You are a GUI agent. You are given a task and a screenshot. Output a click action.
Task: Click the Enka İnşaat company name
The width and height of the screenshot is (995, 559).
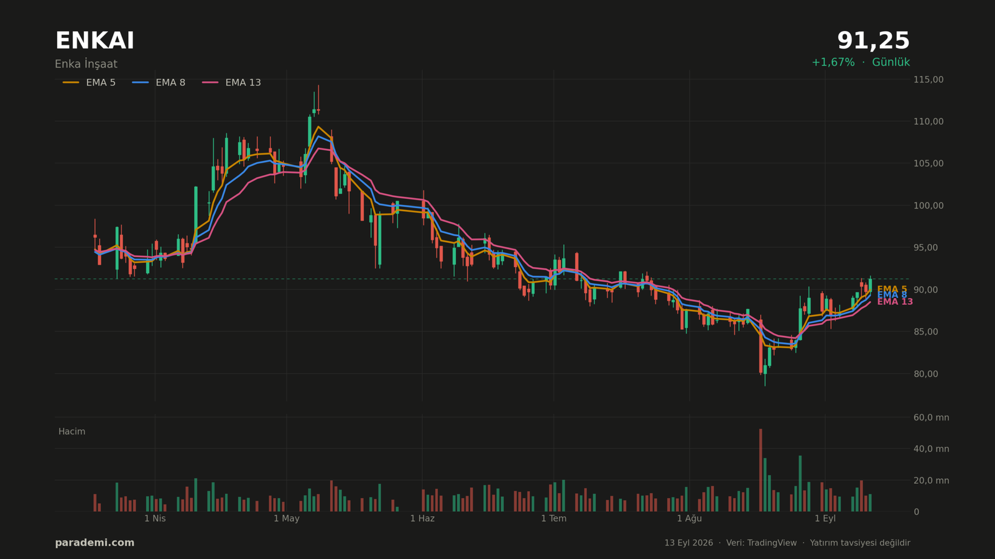tap(86, 64)
